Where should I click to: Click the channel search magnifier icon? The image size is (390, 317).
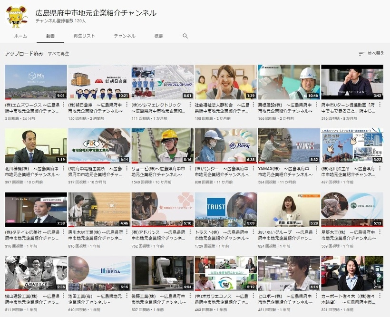pos(185,36)
